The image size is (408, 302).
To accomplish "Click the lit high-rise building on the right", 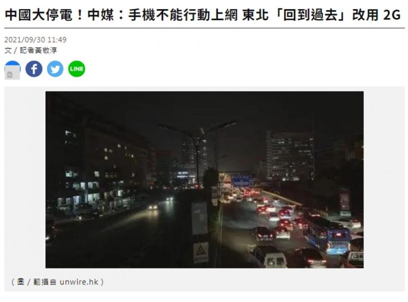I will [290, 156].
